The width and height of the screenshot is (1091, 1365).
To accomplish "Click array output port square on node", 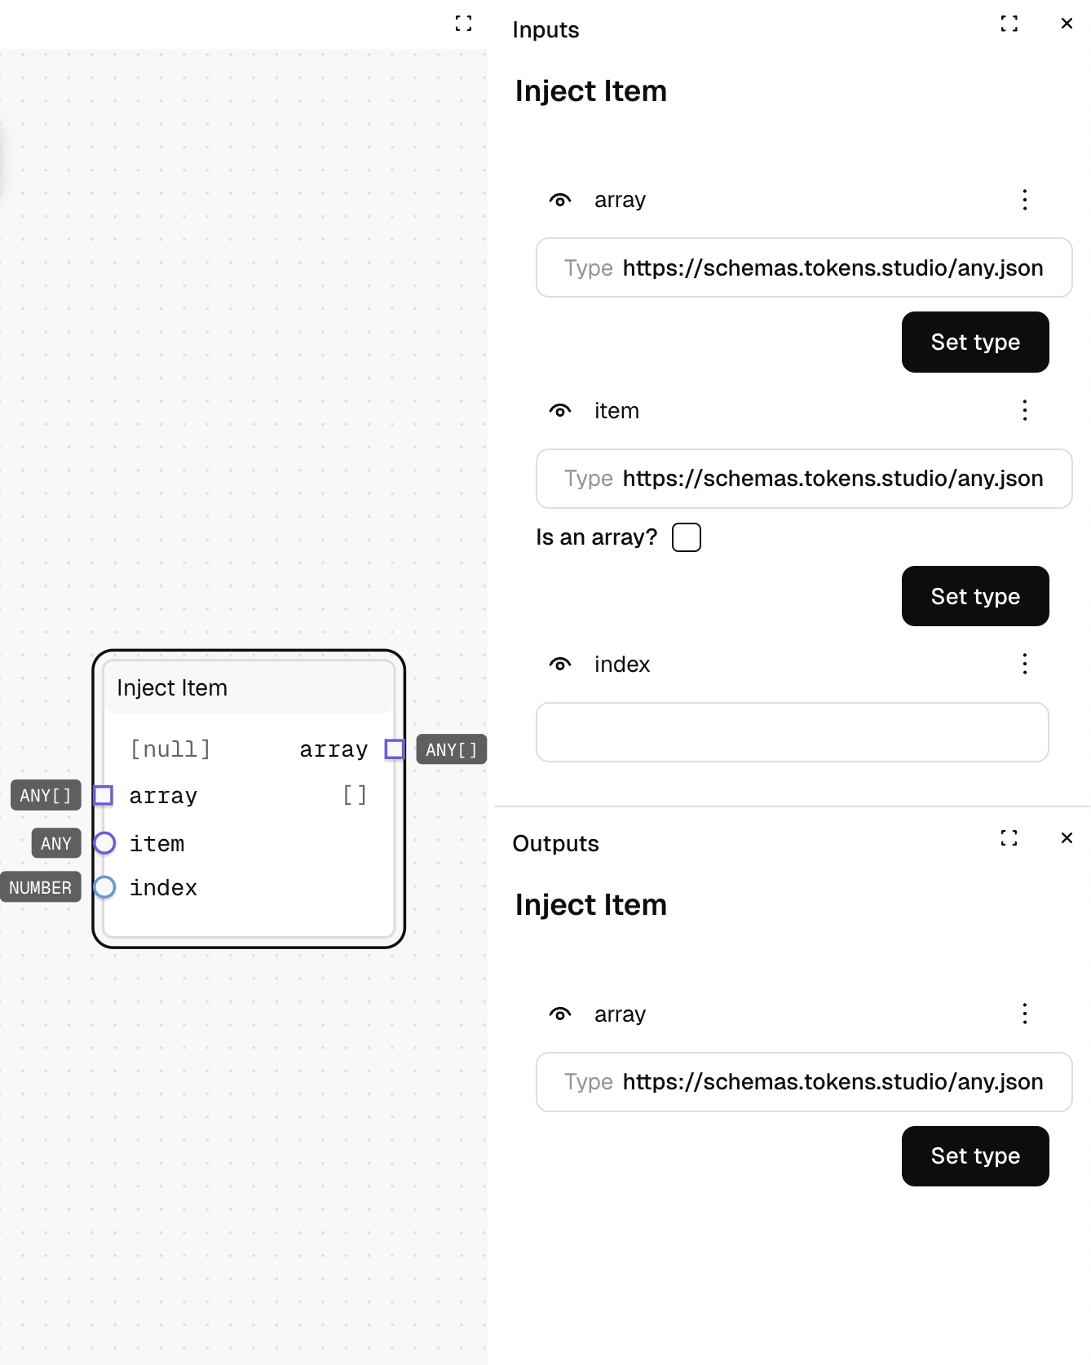I will [395, 749].
